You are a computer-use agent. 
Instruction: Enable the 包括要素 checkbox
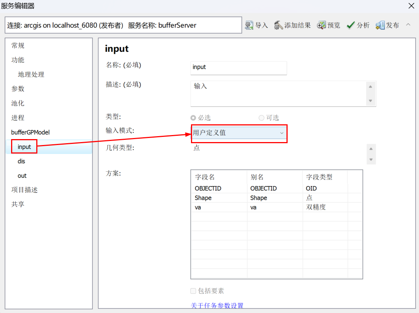click(193, 291)
